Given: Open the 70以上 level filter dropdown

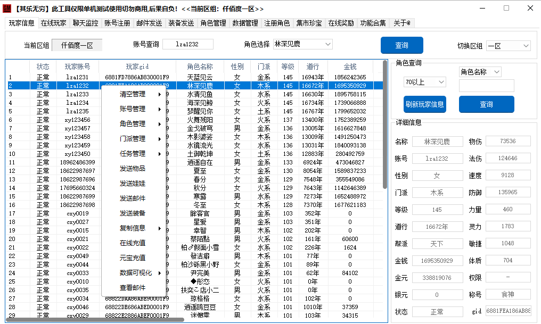Looking at the screenshot, I should 425,82.
